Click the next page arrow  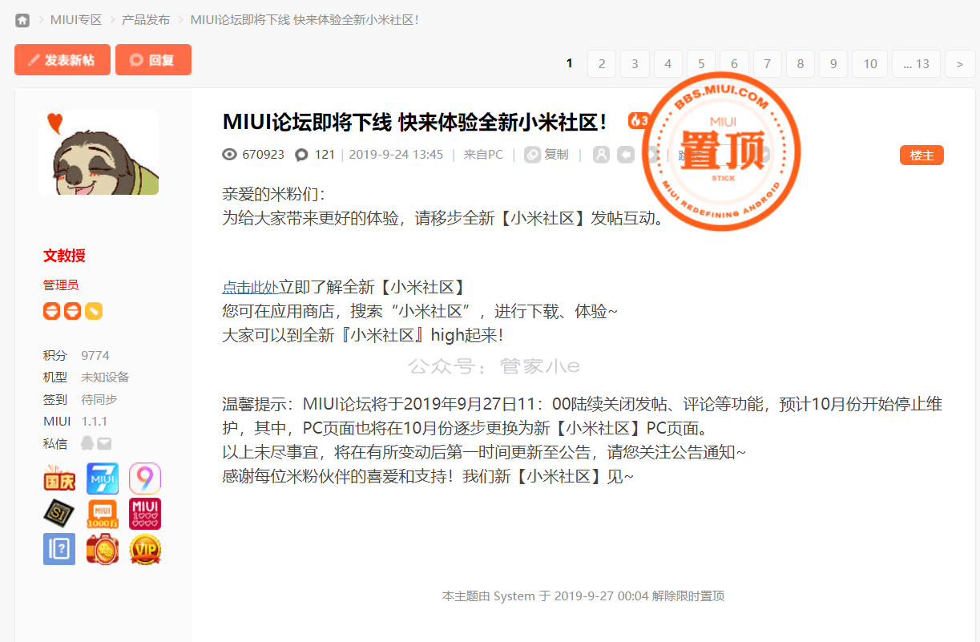960,63
